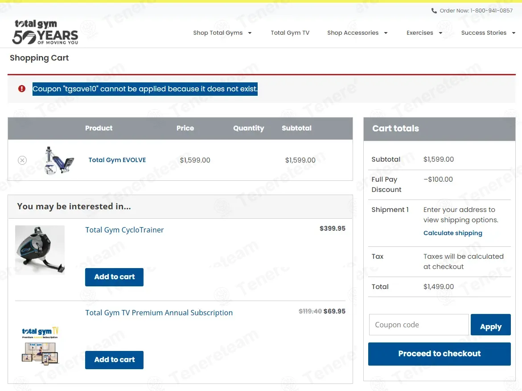The image size is (522, 391).
Task: Click the $399.95 CycloTrainer price
Action: [x=332, y=228]
